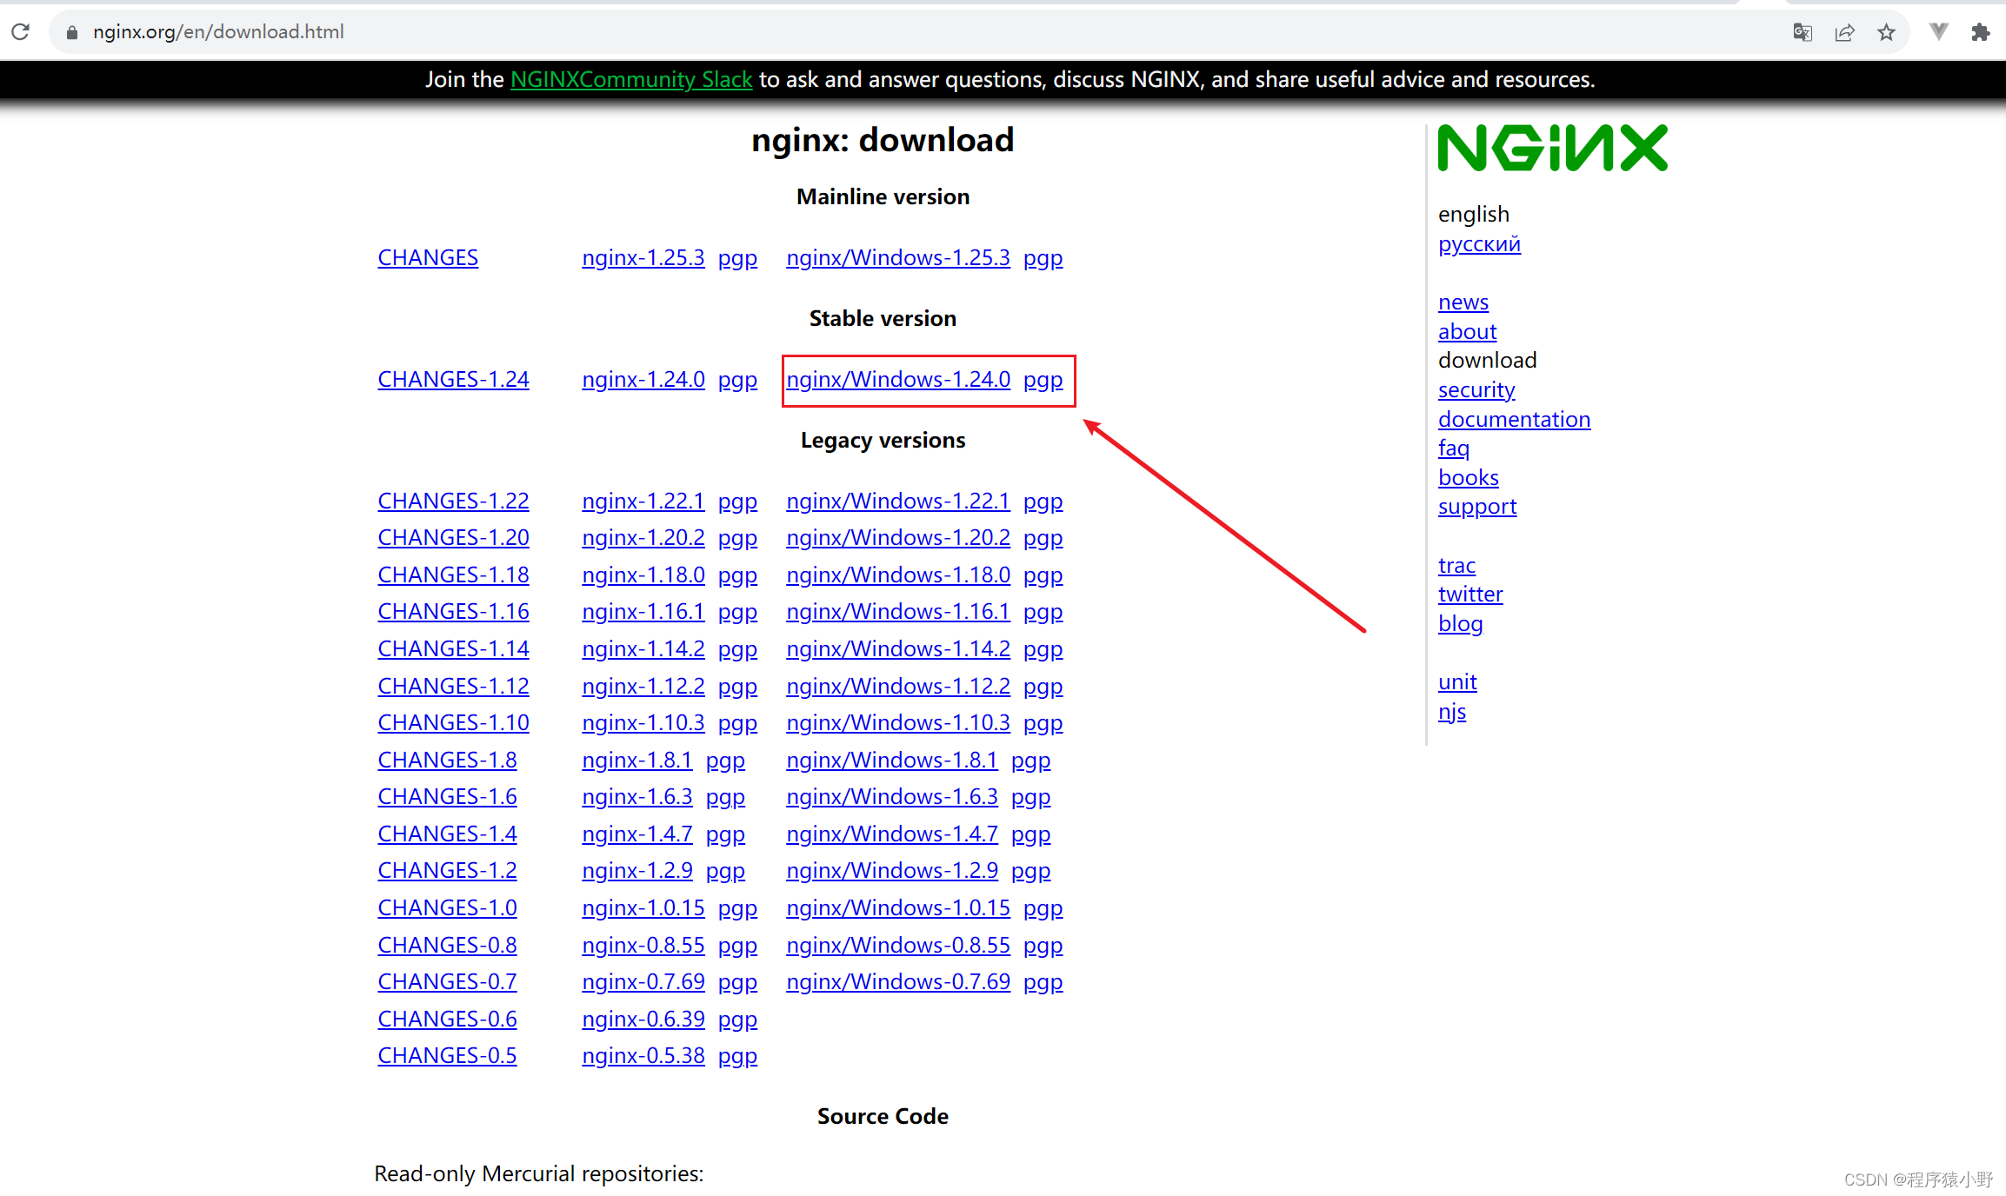
Task: Click the lock site info icon
Action: [72, 32]
